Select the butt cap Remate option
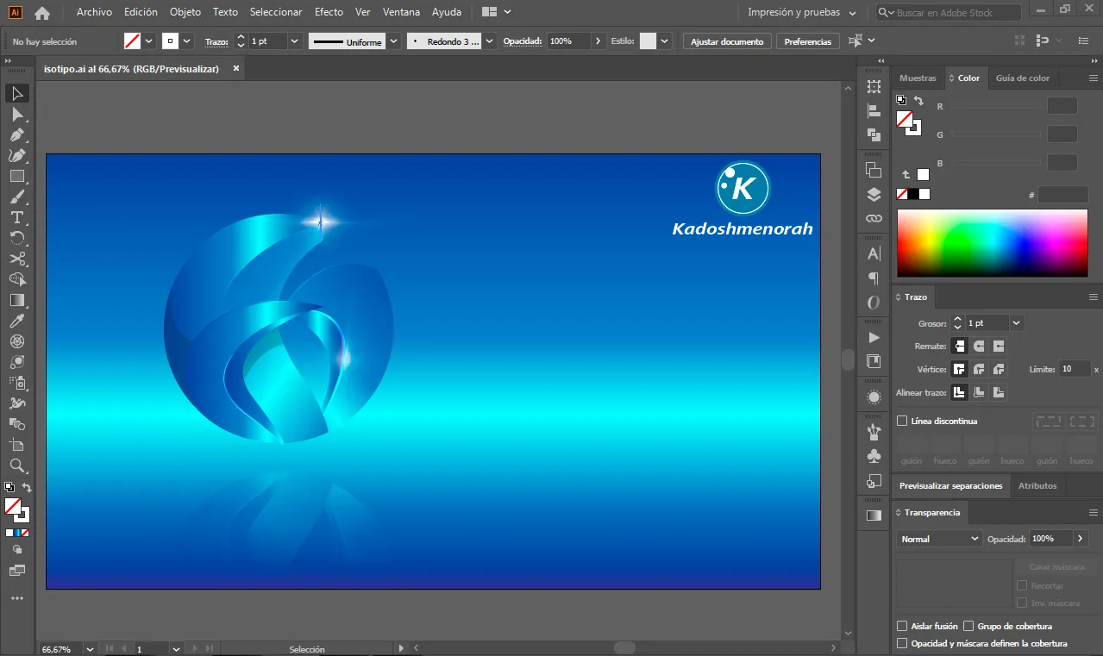The image size is (1103, 656). [959, 347]
